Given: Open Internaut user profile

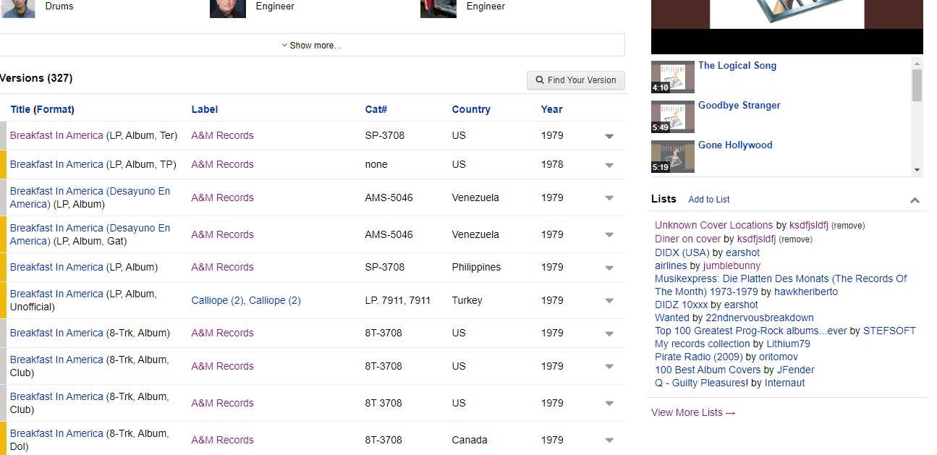Looking at the screenshot, I should [784, 383].
